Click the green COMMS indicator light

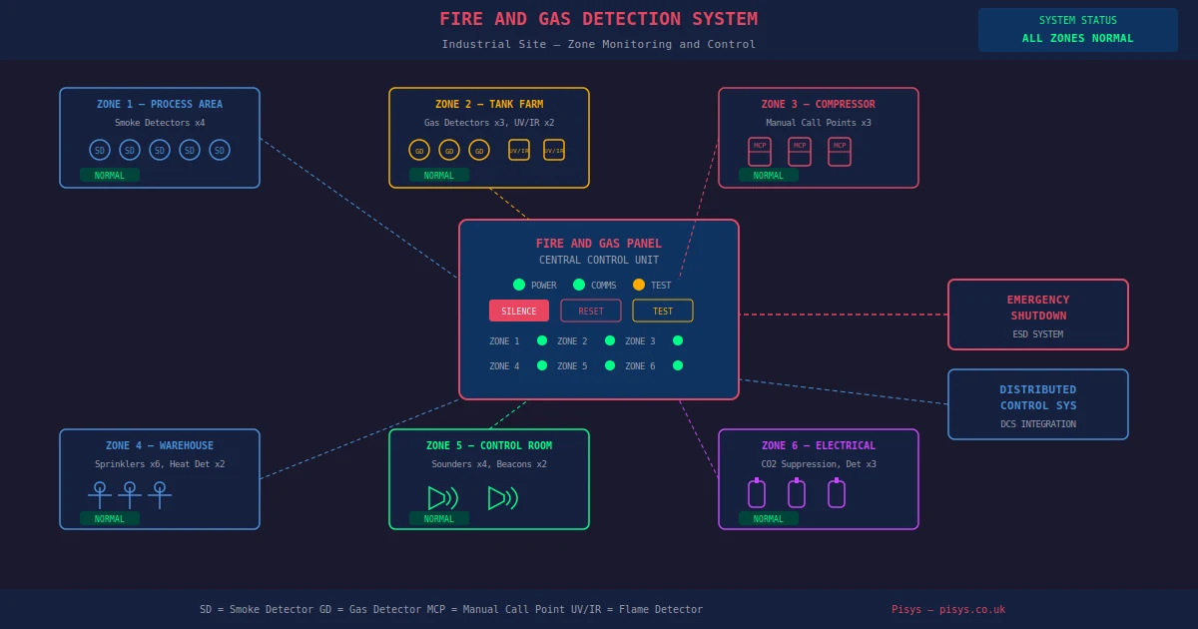(x=579, y=285)
